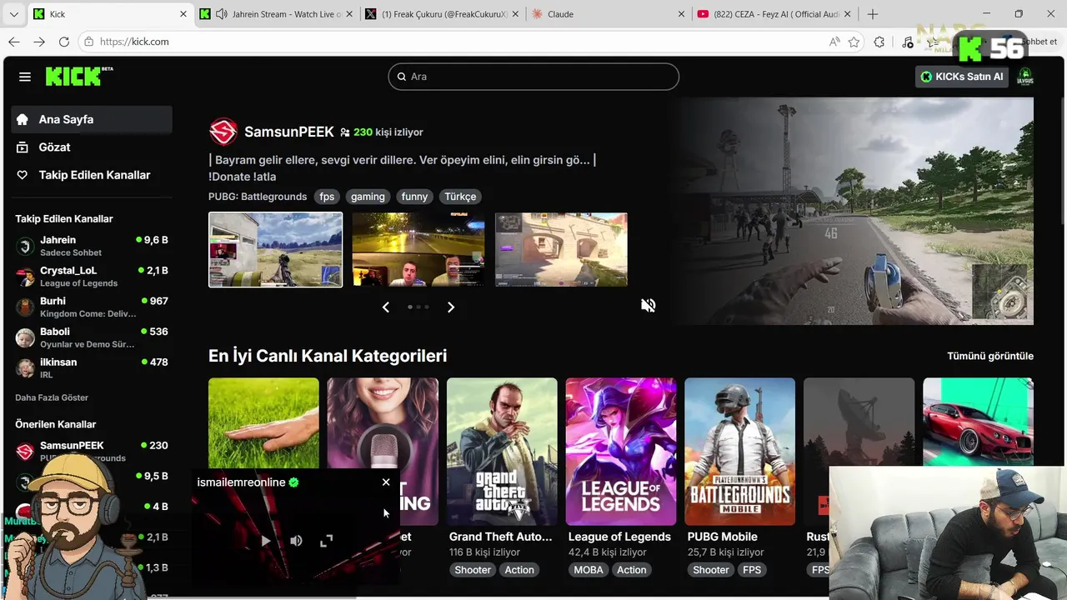Screen dimensions: 1067x600
Task: Select the second carousel stream thumbnail
Action: click(418, 249)
